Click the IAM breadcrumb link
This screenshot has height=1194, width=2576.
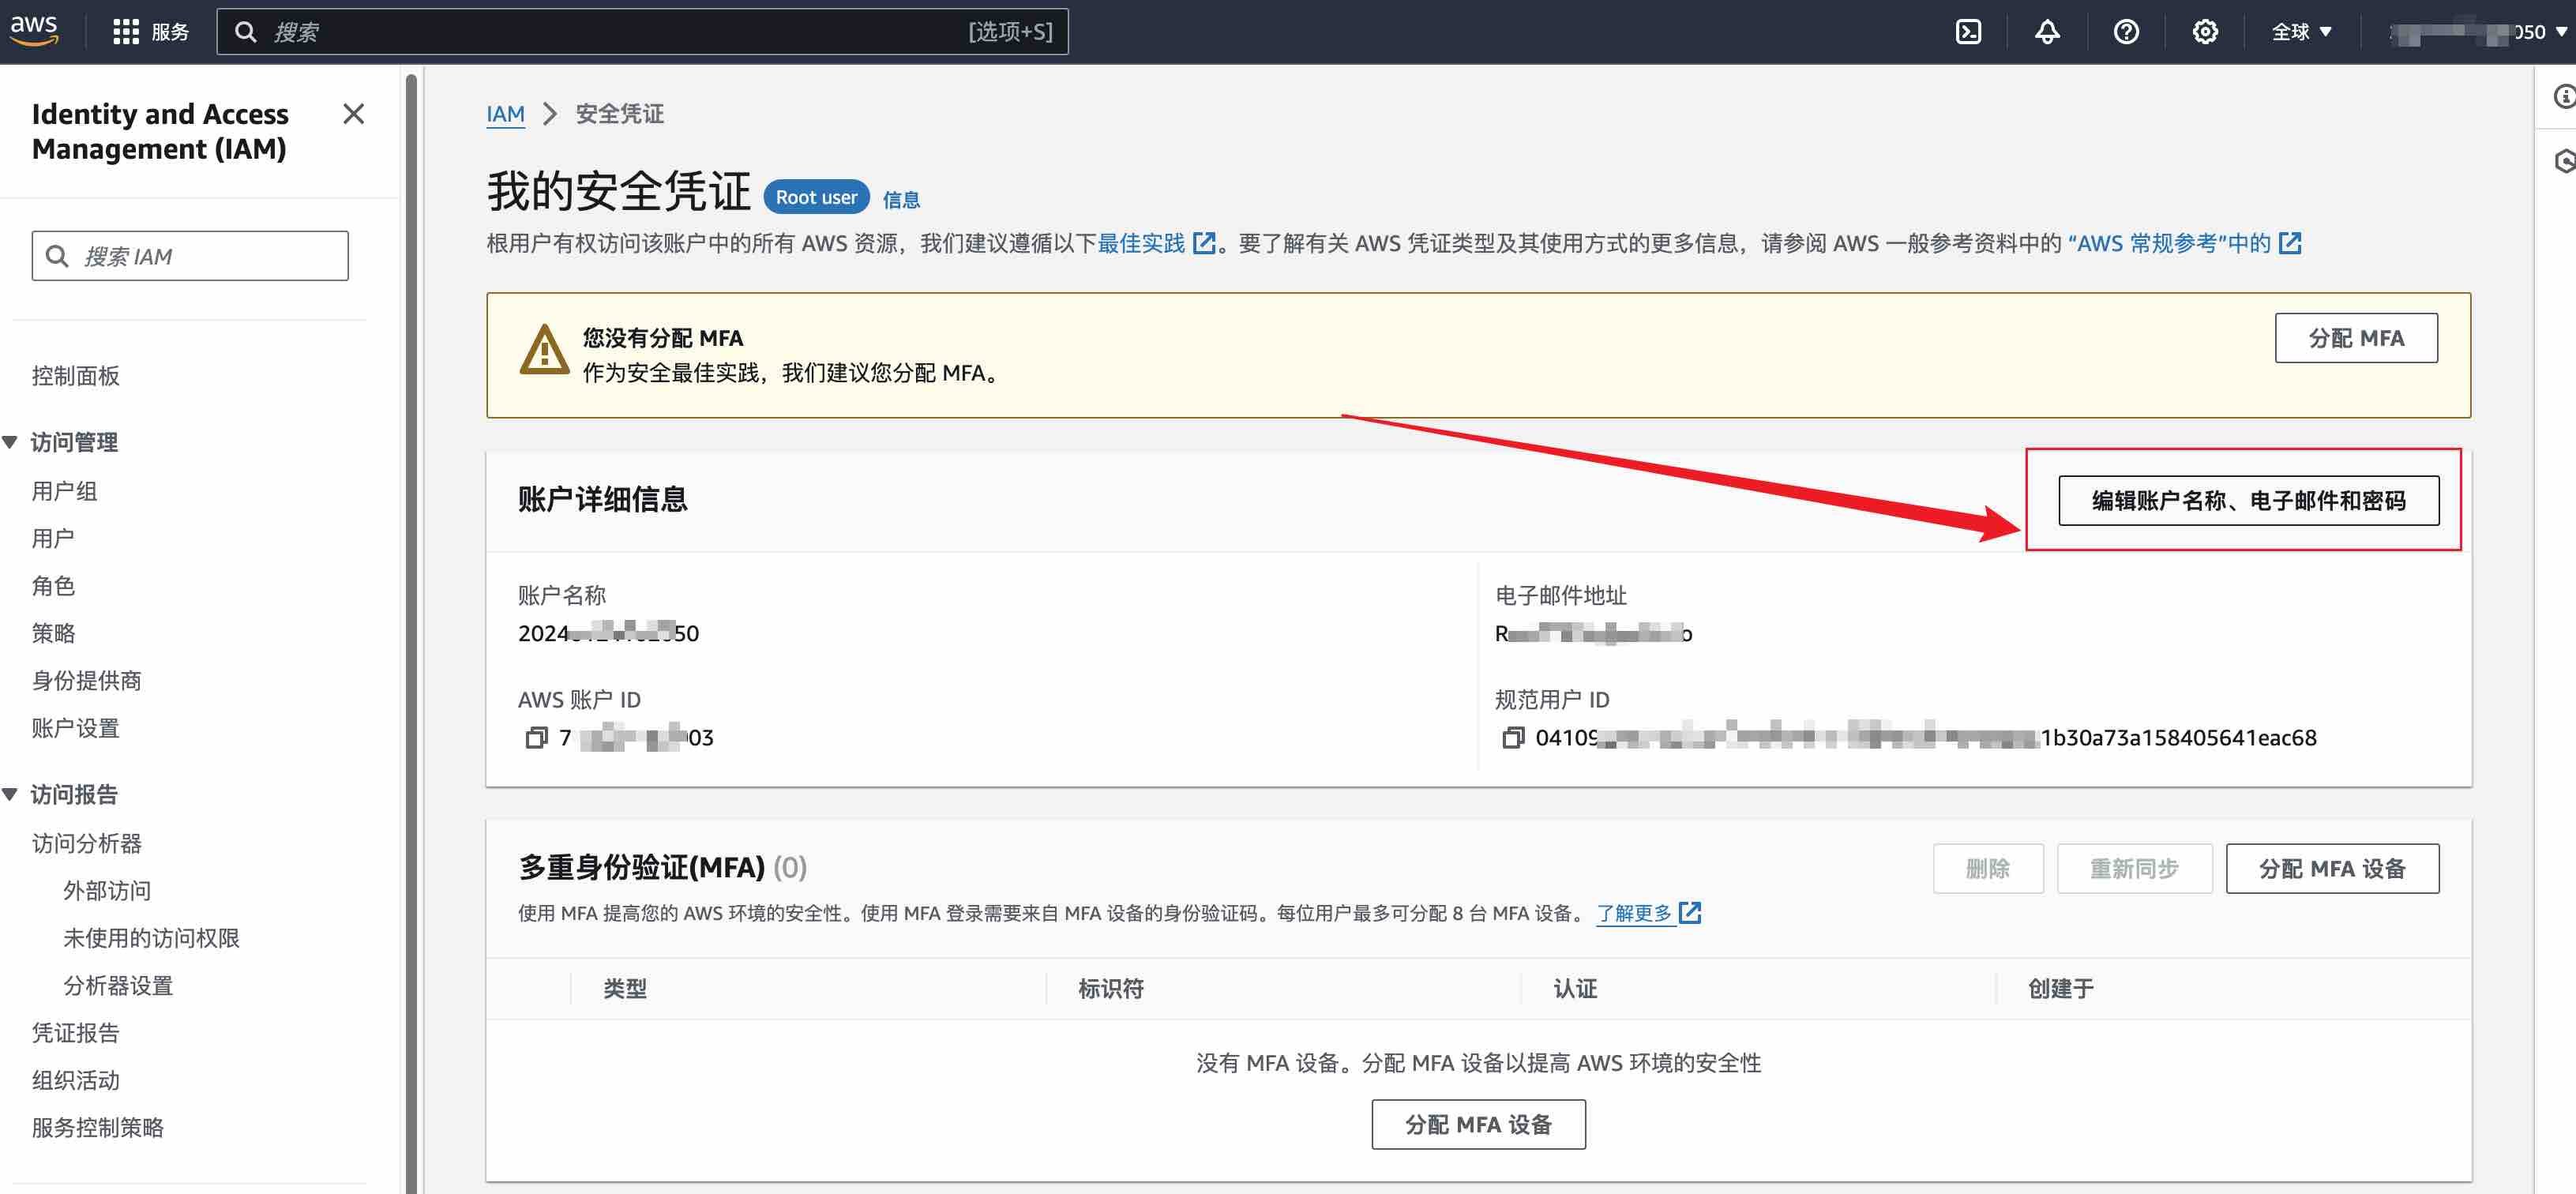pos(505,114)
